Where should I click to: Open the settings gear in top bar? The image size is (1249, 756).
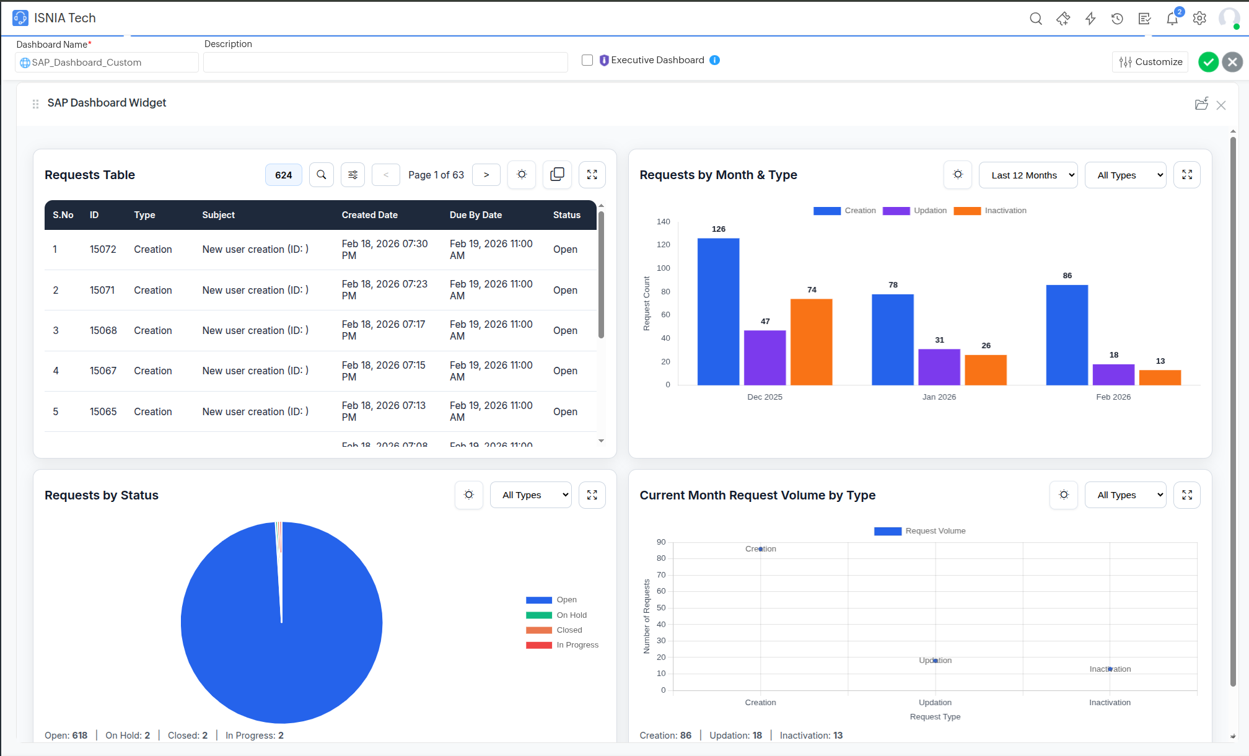tap(1199, 19)
